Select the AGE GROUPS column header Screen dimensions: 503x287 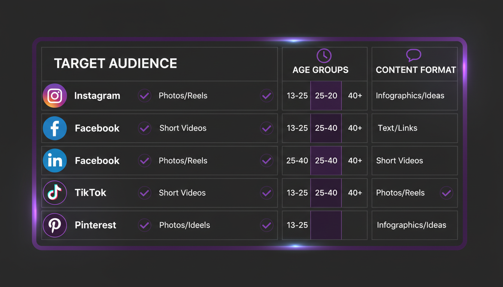click(x=320, y=70)
